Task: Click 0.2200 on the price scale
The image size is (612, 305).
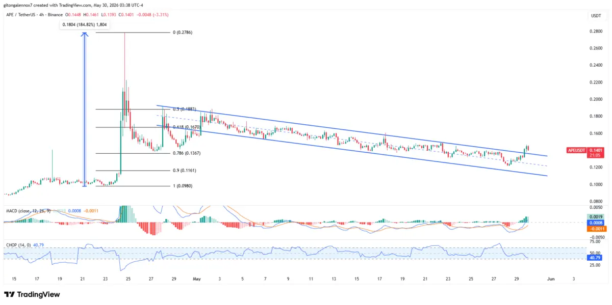Action: coord(595,82)
